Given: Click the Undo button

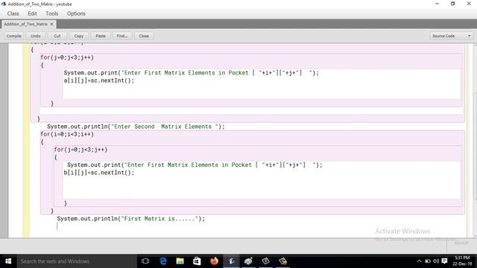Looking at the screenshot, I should tap(36, 36).
